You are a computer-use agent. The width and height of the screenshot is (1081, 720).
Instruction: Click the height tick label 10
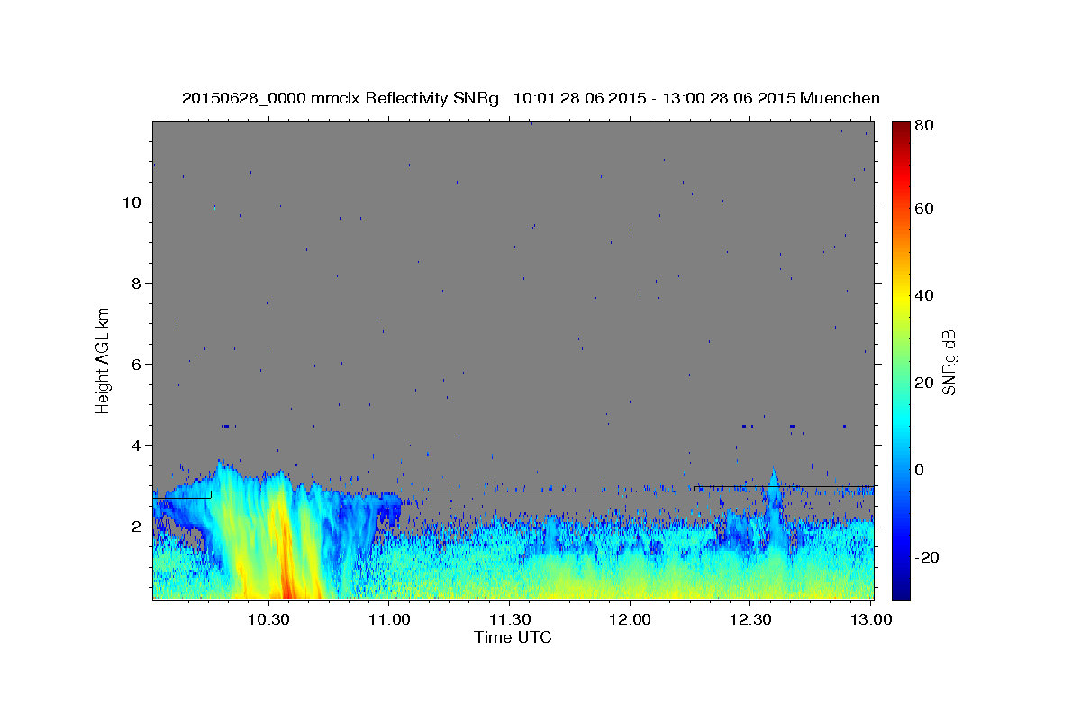[x=134, y=202]
